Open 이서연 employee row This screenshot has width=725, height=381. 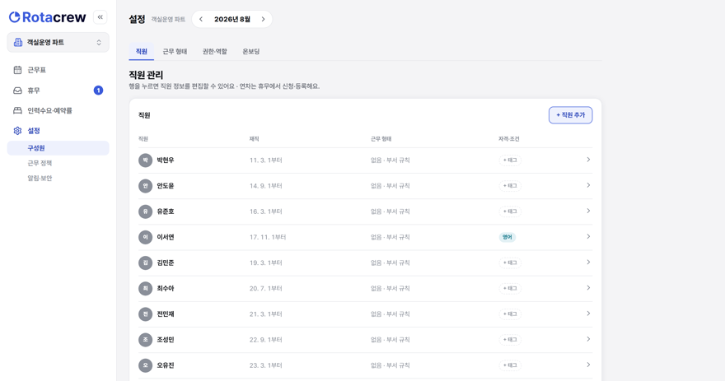(x=365, y=237)
